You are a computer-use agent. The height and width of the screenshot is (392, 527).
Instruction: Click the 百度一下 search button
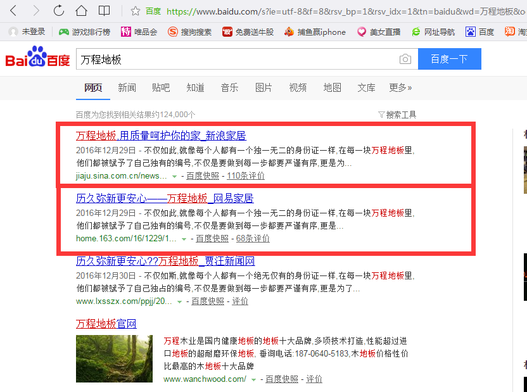coord(449,59)
